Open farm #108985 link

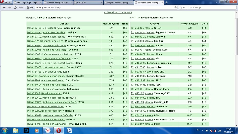tap(140, 76)
